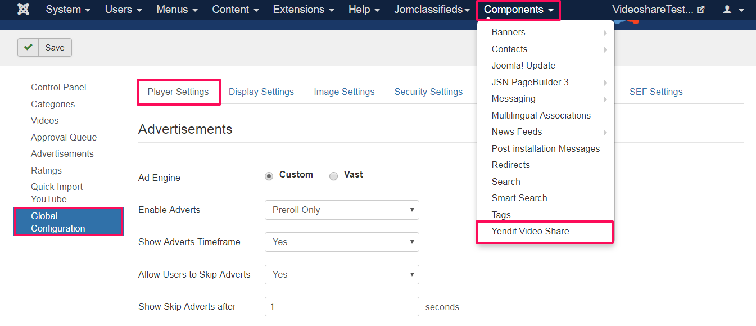Expand Contacts submenu arrow
The width and height of the screenshot is (756, 326).
(605, 49)
